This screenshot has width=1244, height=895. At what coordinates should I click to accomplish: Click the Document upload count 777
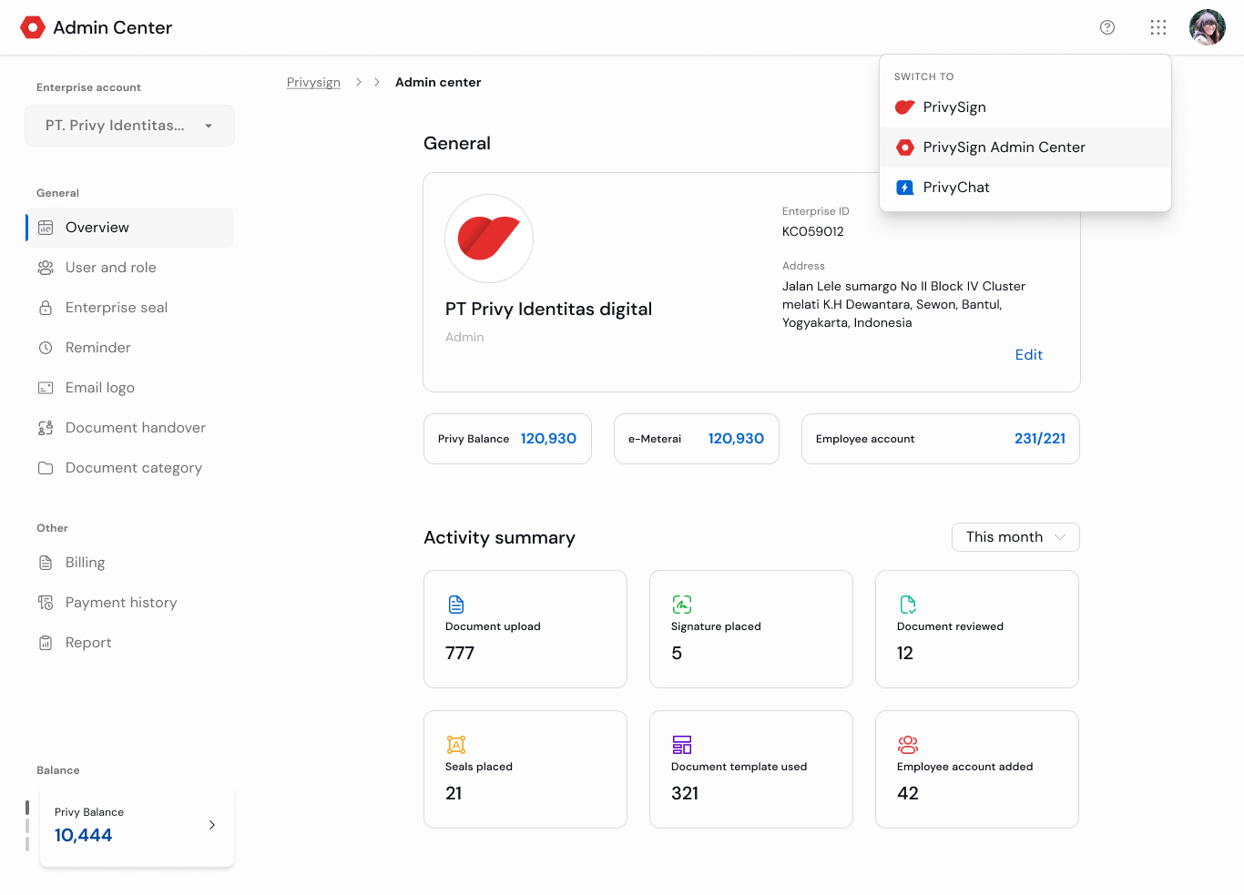point(460,654)
